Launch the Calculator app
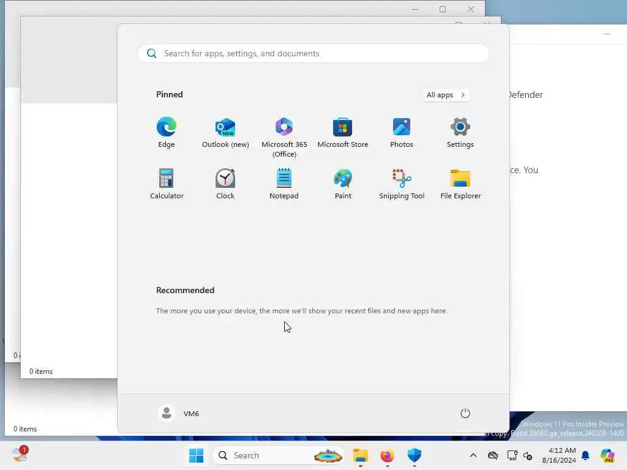 (167, 184)
